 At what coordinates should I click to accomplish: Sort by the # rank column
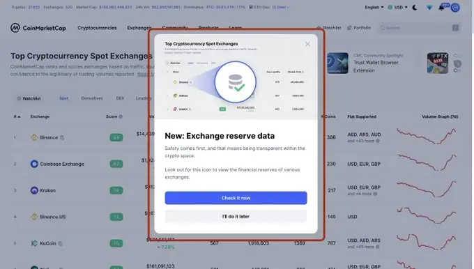pyautogui.click(x=17, y=116)
